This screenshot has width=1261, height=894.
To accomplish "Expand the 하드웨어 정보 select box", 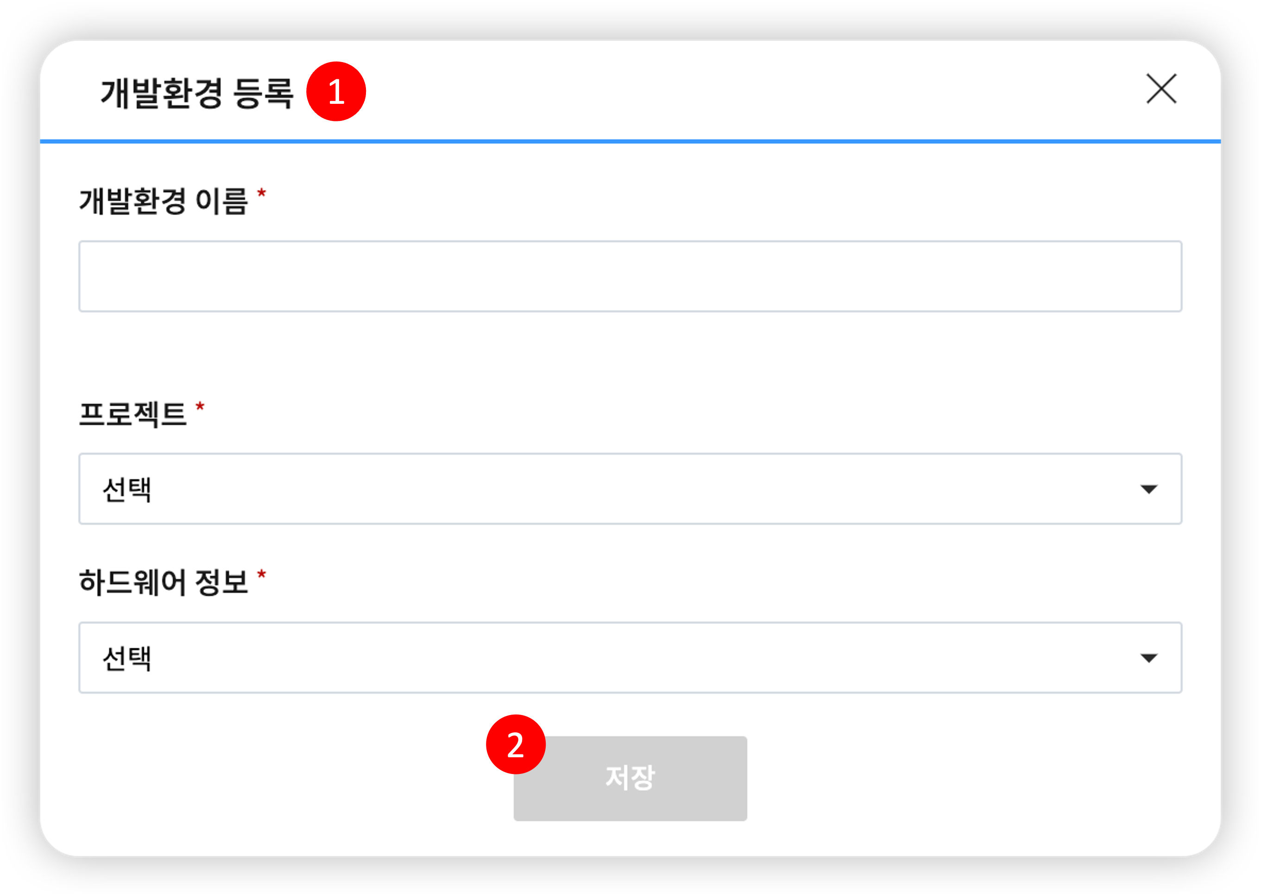I will [630, 657].
